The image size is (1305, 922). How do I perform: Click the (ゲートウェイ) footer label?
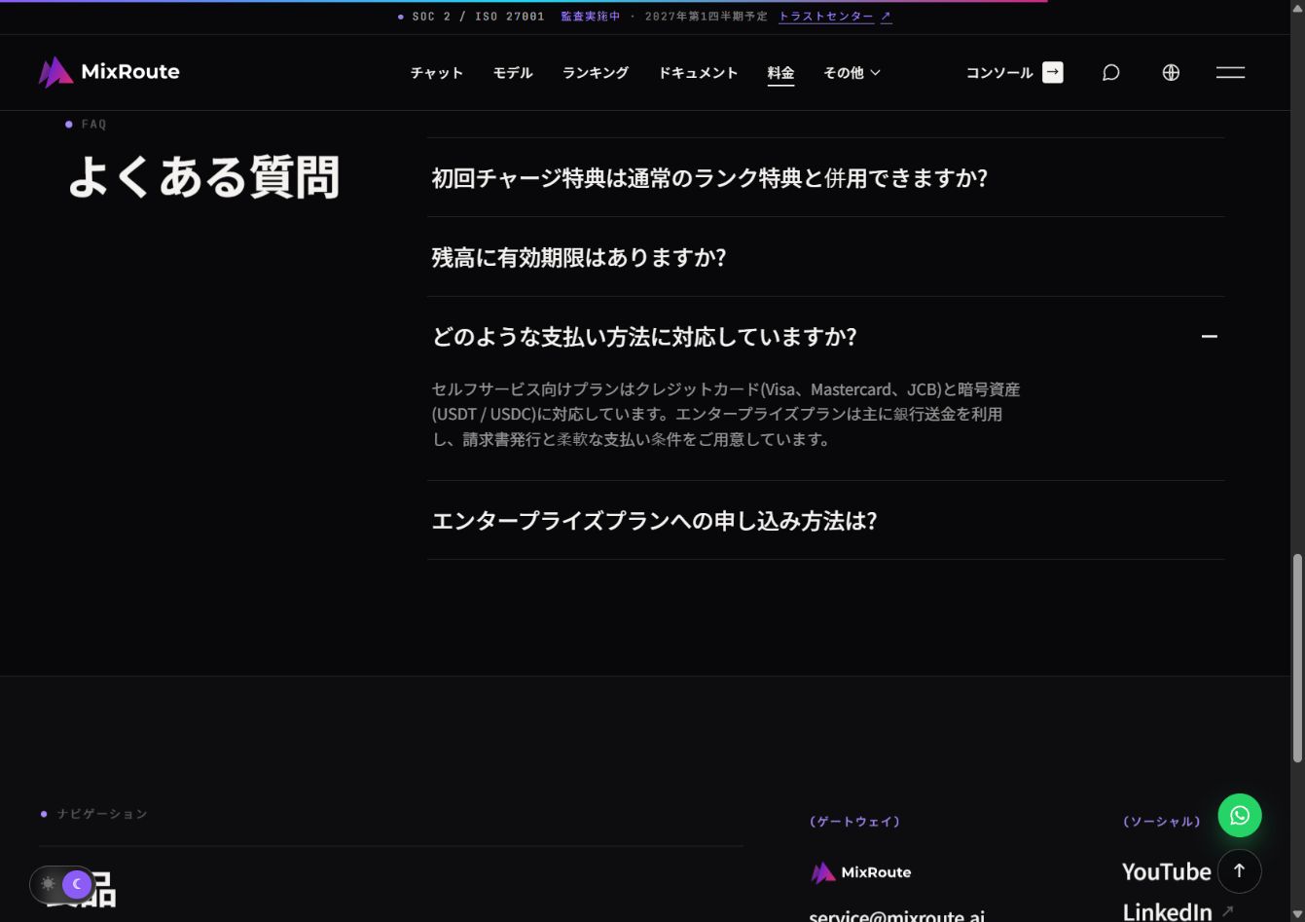click(854, 822)
